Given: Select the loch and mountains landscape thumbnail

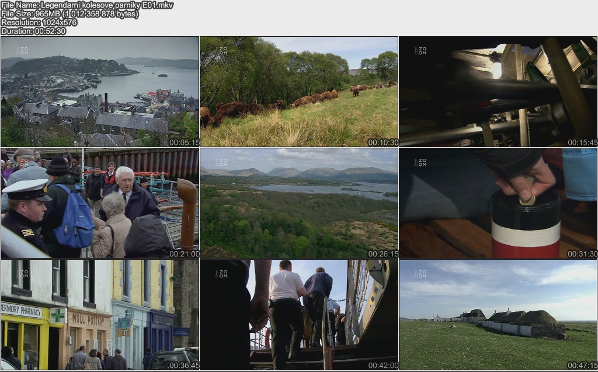Looking at the screenshot, I should pyautogui.click(x=298, y=203).
